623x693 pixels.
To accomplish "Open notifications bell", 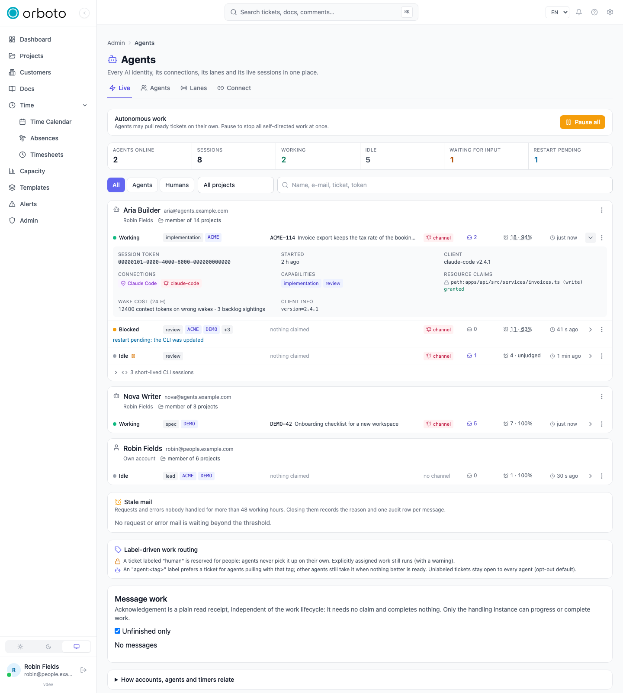I will [579, 12].
